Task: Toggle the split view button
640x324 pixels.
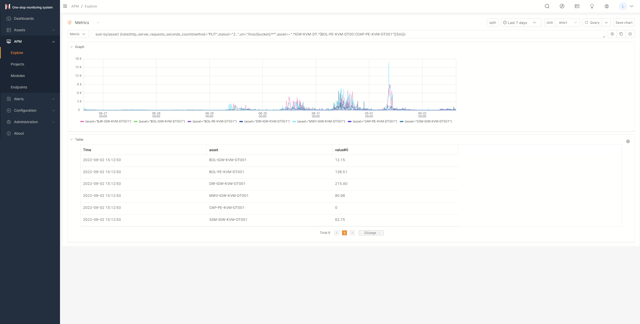Action: click(492, 22)
